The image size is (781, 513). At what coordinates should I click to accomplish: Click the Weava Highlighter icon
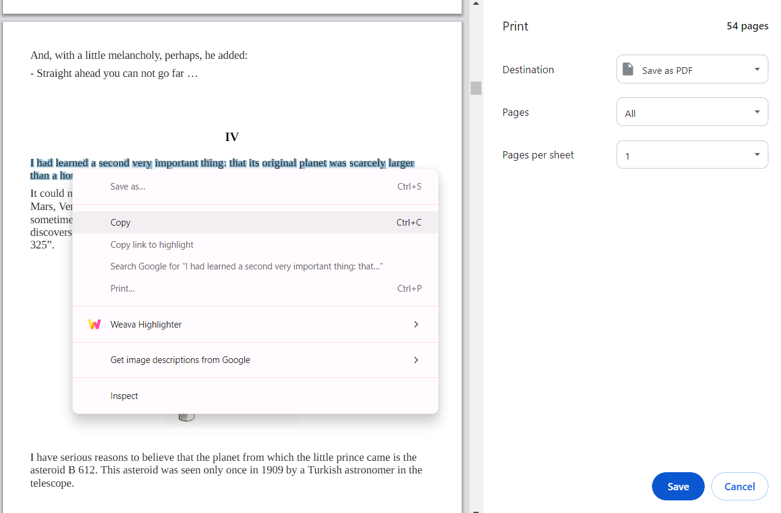(94, 324)
